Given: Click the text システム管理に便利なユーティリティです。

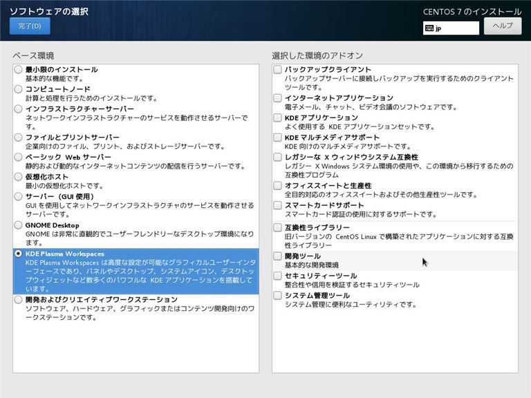Looking at the screenshot, I should point(351,304).
